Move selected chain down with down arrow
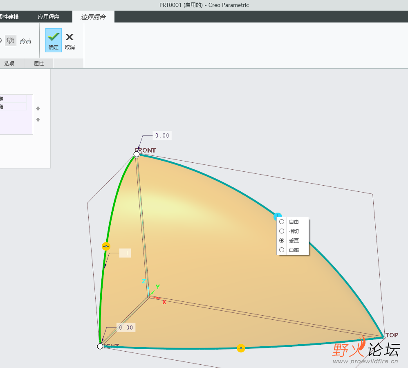Image resolution: width=408 pixels, height=368 pixels. tap(38, 120)
